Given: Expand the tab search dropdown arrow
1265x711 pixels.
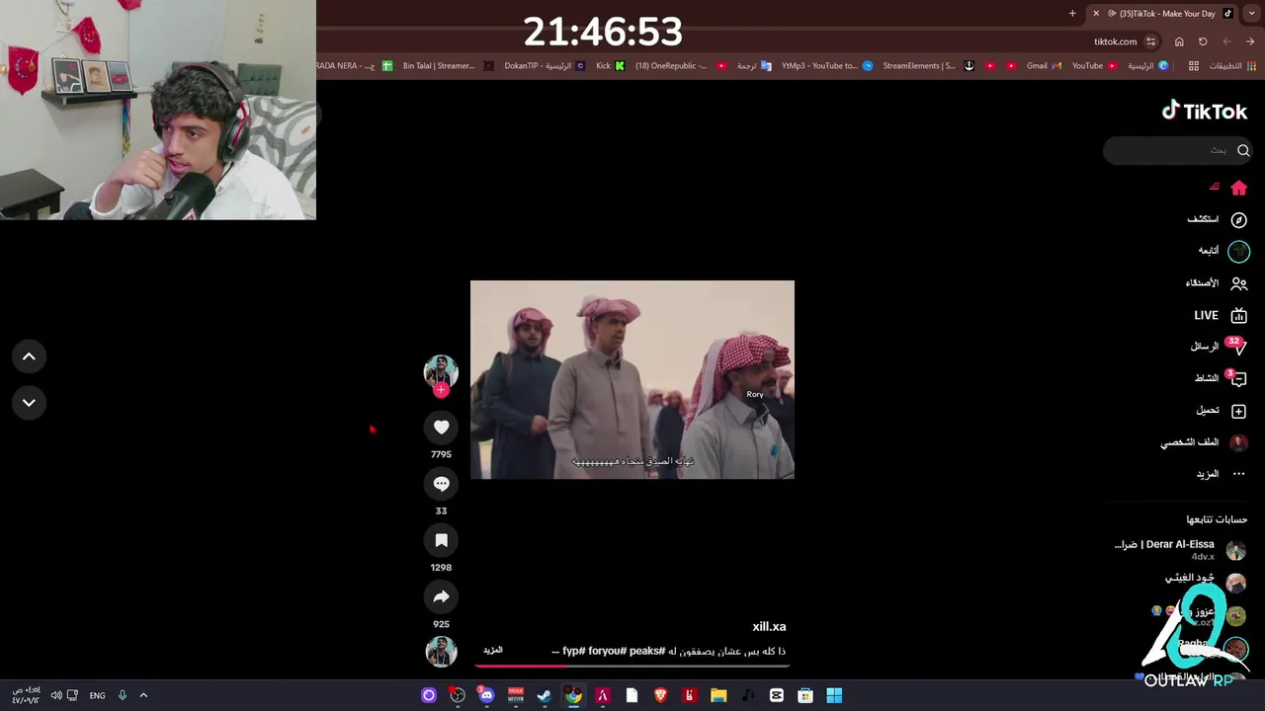Looking at the screenshot, I should tap(1252, 14).
